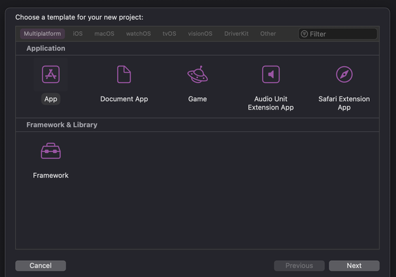Focus the Filter text field

coord(337,34)
